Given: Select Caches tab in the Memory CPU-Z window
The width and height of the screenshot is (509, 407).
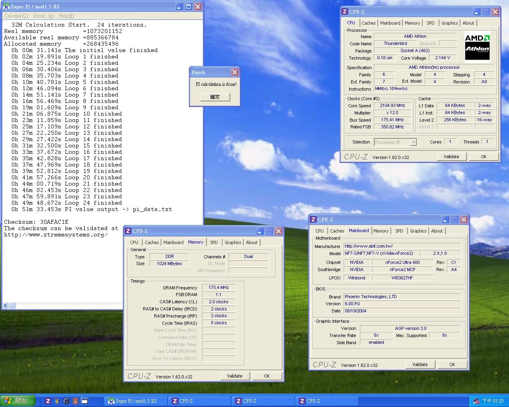Looking at the screenshot, I should pos(152,242).
